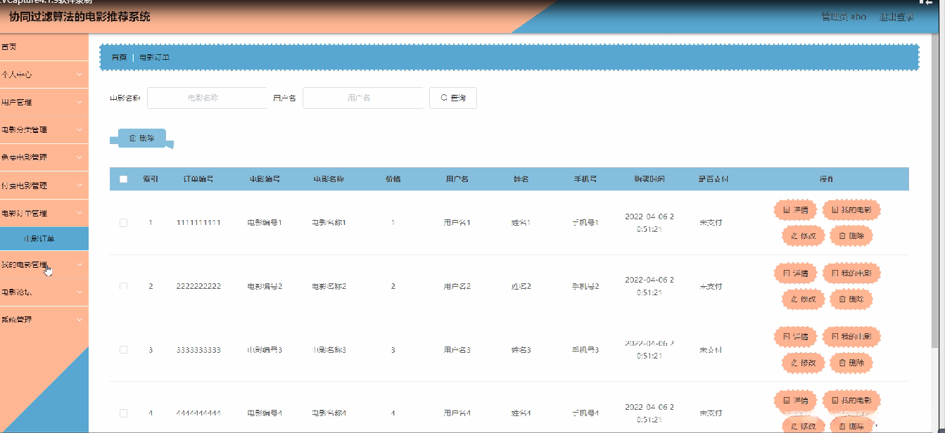Open 首页 item in the sidebar
This screenshot has width=945, height=433.
44,47
